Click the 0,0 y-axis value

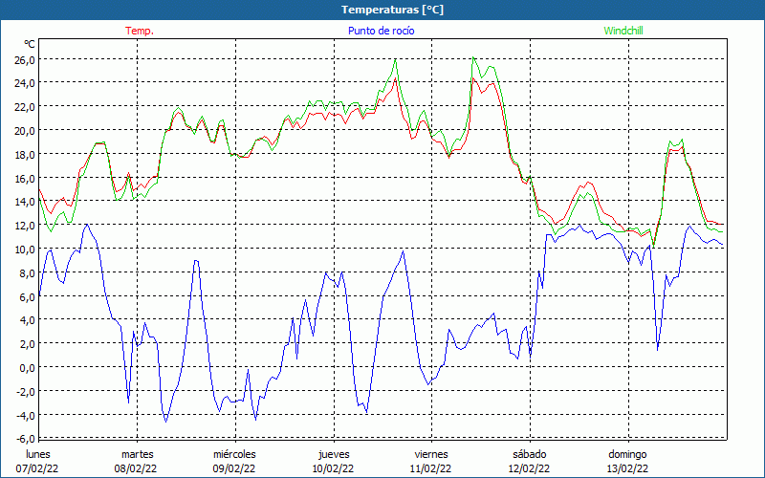point(28,368)
